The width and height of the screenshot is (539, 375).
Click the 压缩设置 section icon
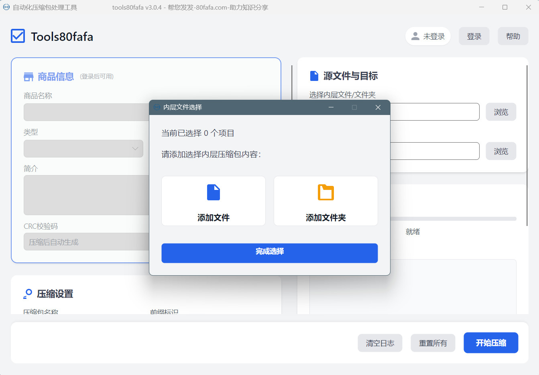(x=28, y=294)
